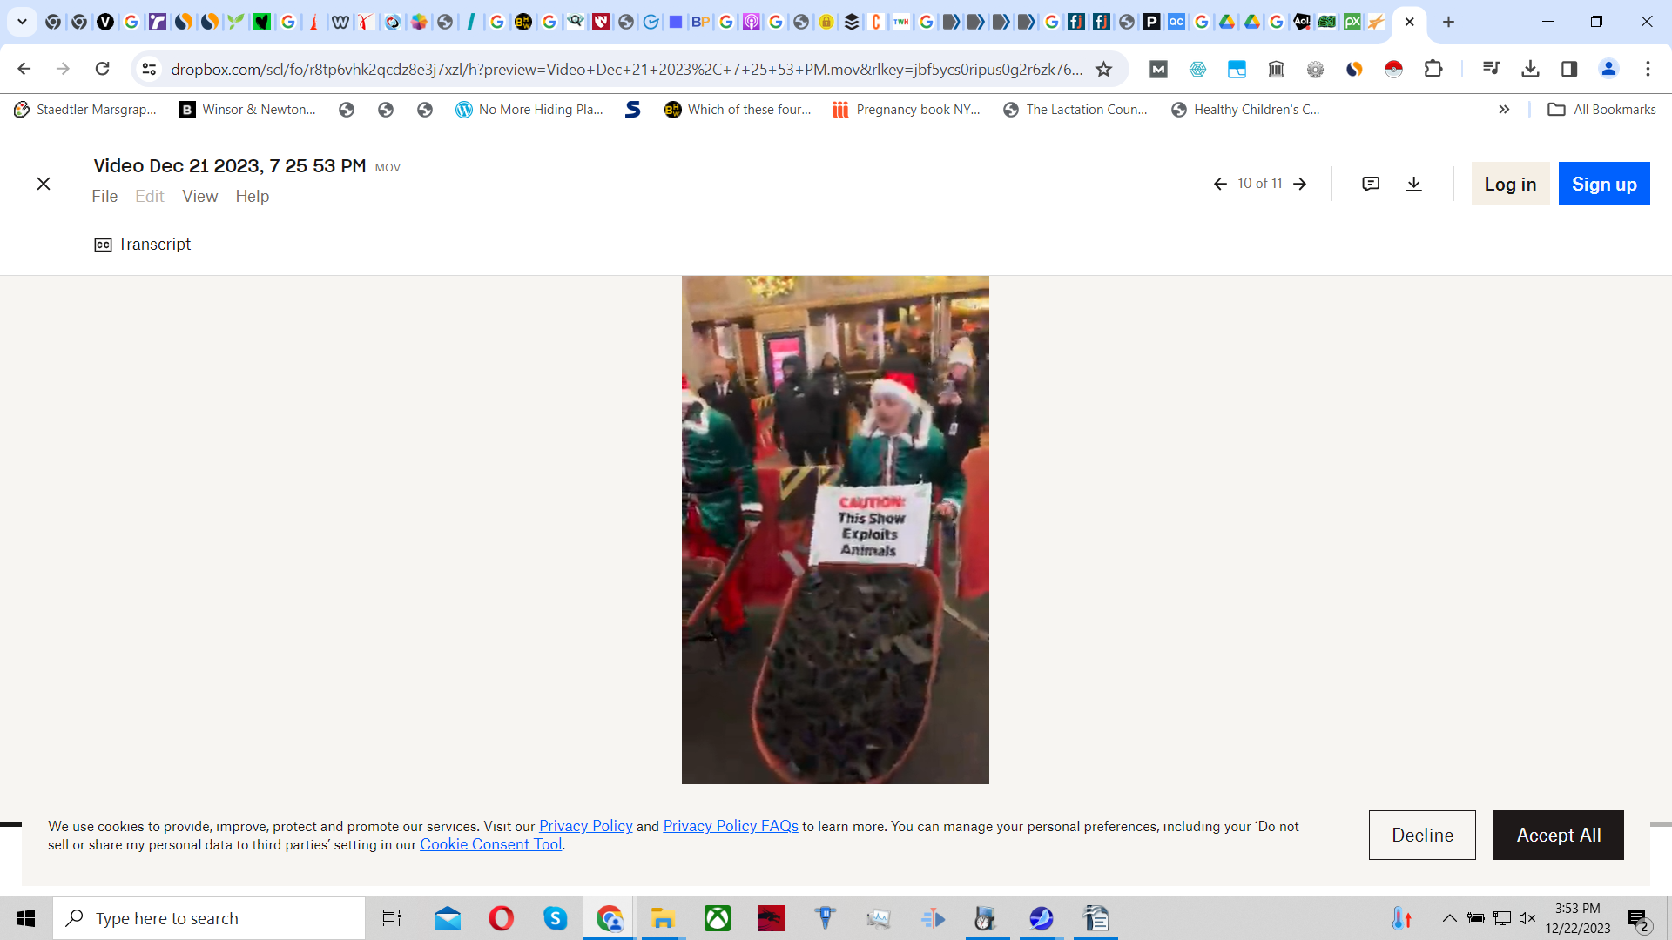Open Chrome downloads icon in toolbar
Viewport: 1672px width, 940px height.
1530,69
